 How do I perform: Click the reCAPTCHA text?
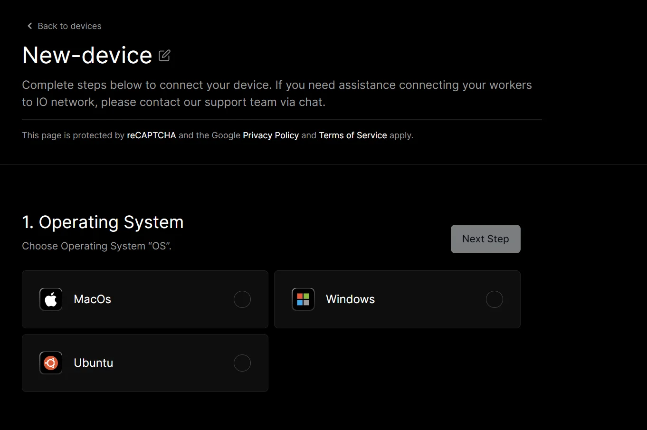point(152,135)
